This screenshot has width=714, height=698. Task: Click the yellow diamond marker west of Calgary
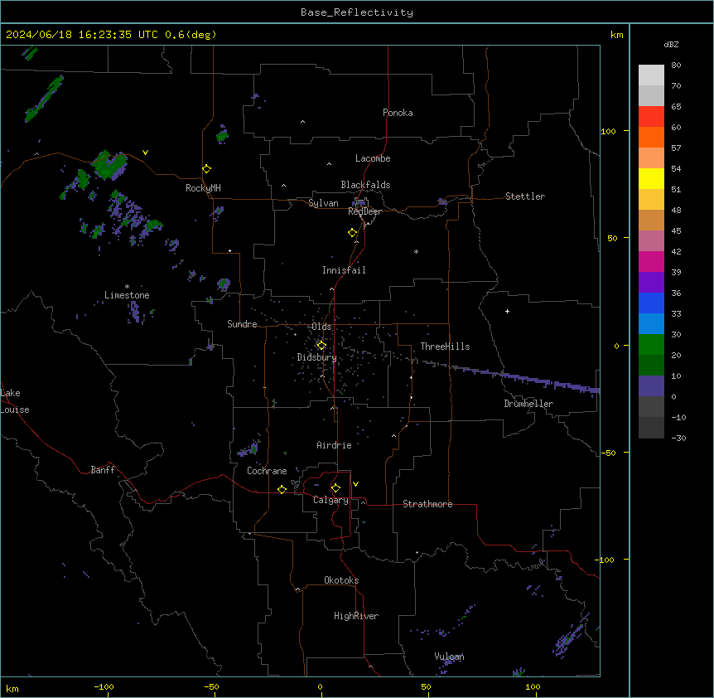coord(282,489)
